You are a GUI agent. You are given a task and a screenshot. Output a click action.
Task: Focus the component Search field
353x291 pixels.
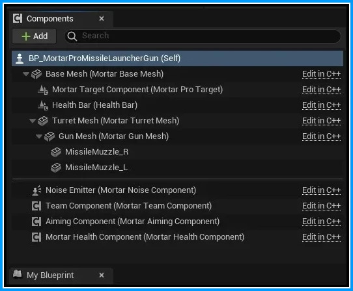[x=203, y=36]
